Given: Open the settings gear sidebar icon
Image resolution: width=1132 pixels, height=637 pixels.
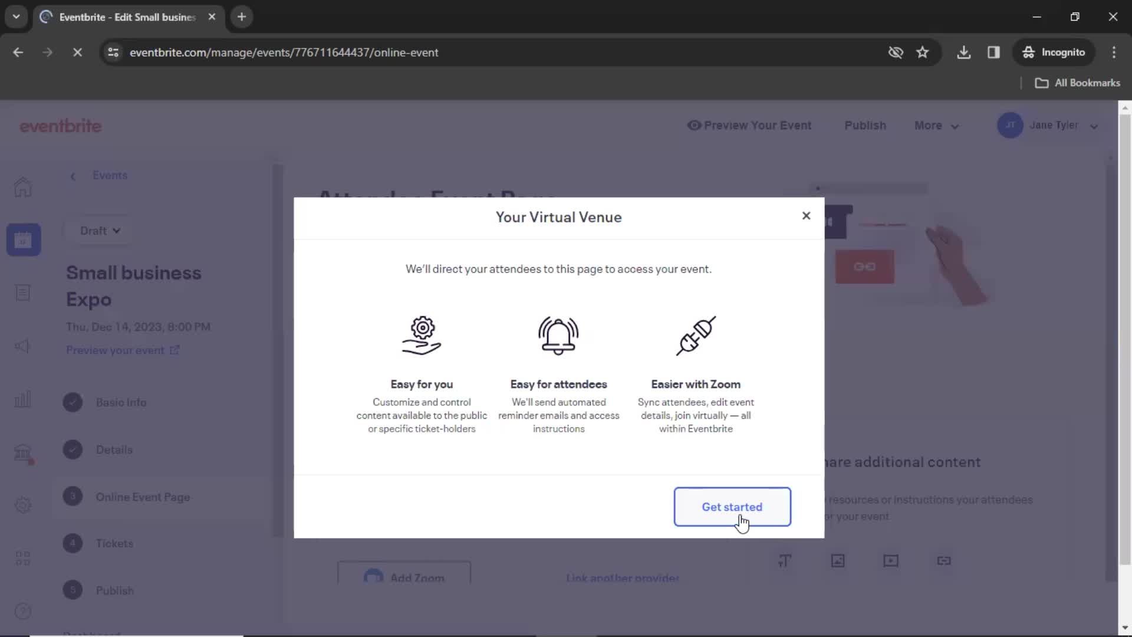Looking at the screenshot, I should pyautogui.click(x=23, y=505).
